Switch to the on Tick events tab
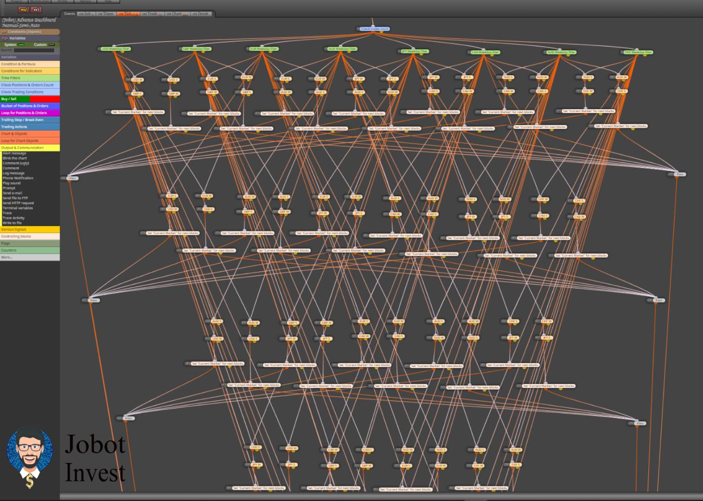Screen dimensions: 703x501 (x=128, y=14)
